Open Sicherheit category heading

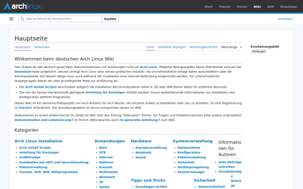pyautogui.click(x=205, y=180)
